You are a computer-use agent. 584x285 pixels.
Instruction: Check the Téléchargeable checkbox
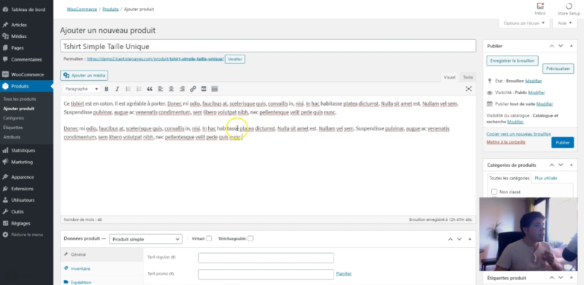[x=250, y=238]
